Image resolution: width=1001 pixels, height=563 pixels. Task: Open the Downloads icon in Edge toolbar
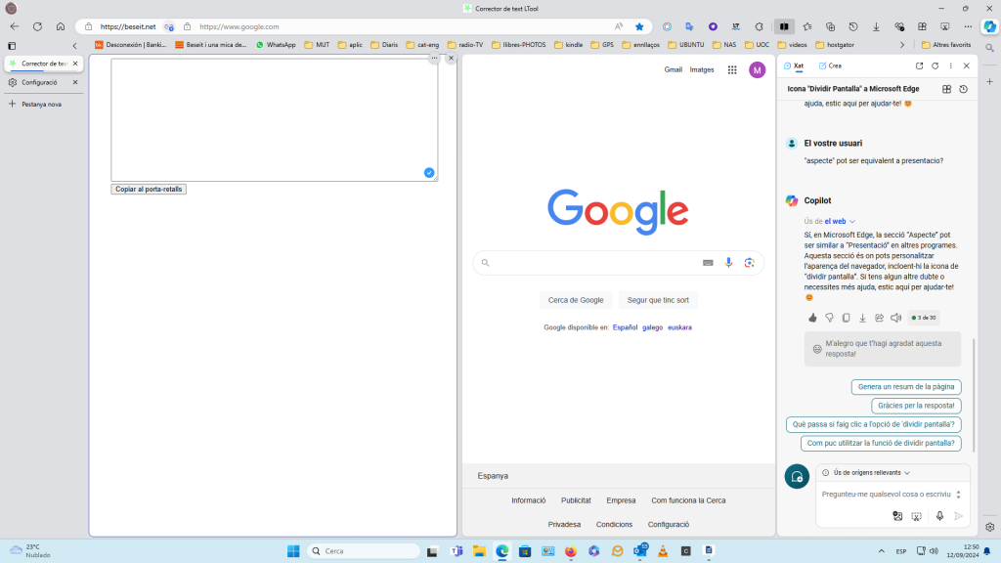(876, 26)
